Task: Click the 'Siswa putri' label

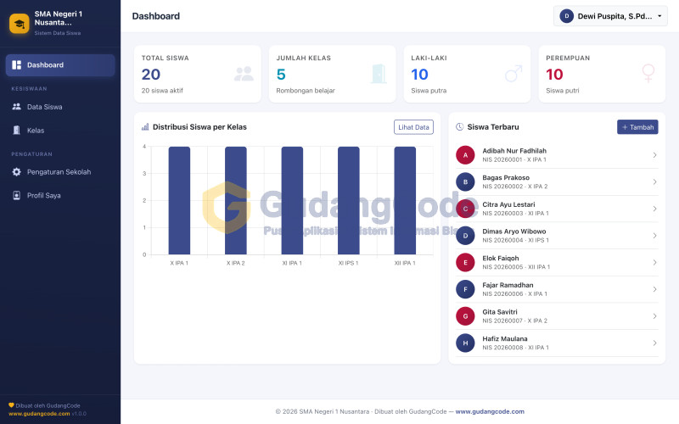Action: click(x=563, y=91)
